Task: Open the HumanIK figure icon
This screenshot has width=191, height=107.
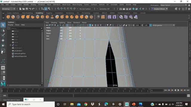Action: tap(179, 9)
